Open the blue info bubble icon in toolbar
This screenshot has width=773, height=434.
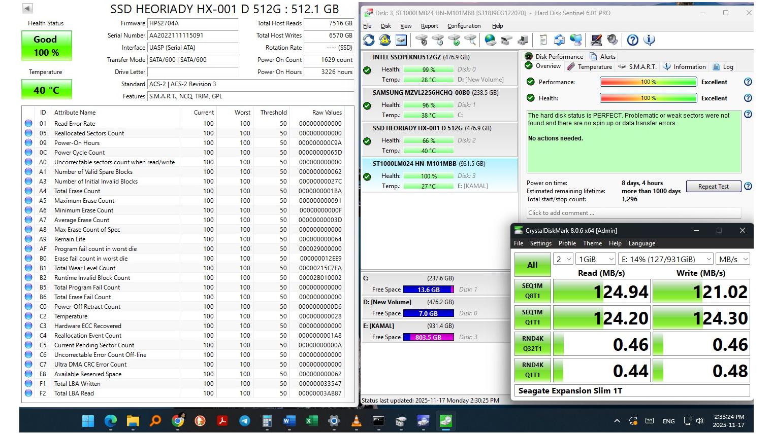(649, 40)
